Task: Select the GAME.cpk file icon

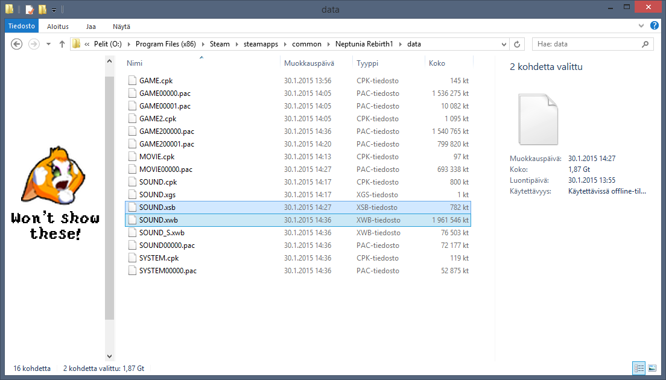Action: (x=133, y=80)
